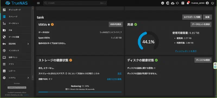Click the データセットを表示 button
Screen dimensions: 217x98
[201, 24]
